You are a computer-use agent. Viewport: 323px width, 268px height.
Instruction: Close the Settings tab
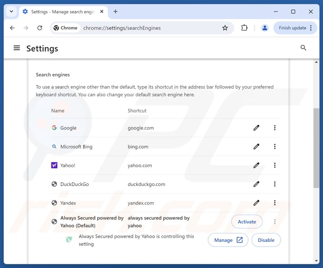101,11
